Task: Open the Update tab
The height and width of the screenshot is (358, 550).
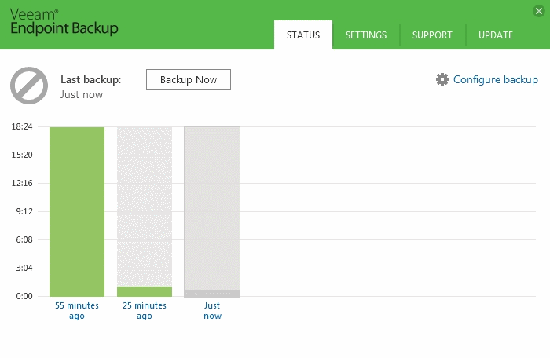Action: 496,35
